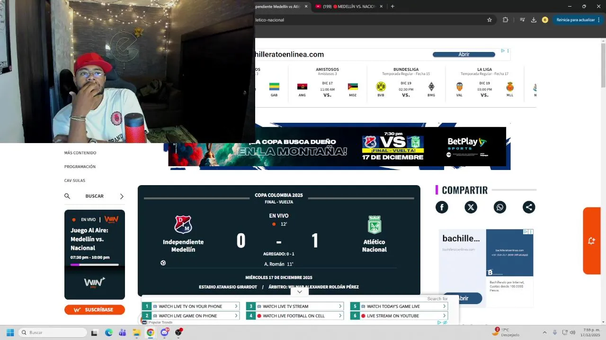Click the WIN play logo in sidebar

click(x=95, y=283)
